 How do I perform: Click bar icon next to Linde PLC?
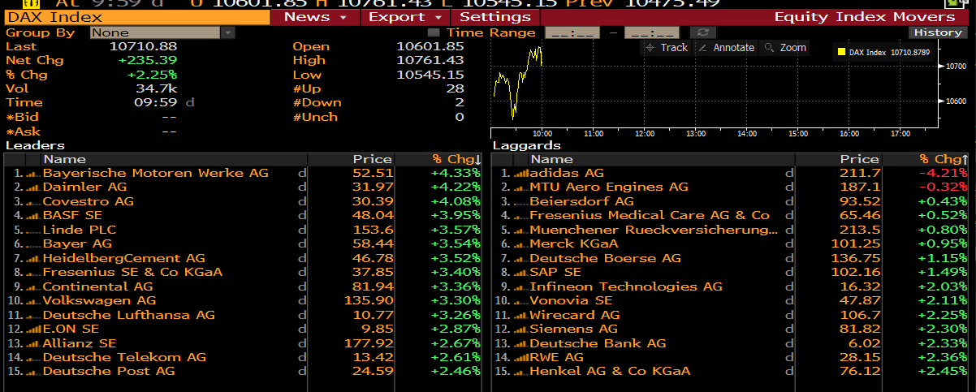pos(32,230)
